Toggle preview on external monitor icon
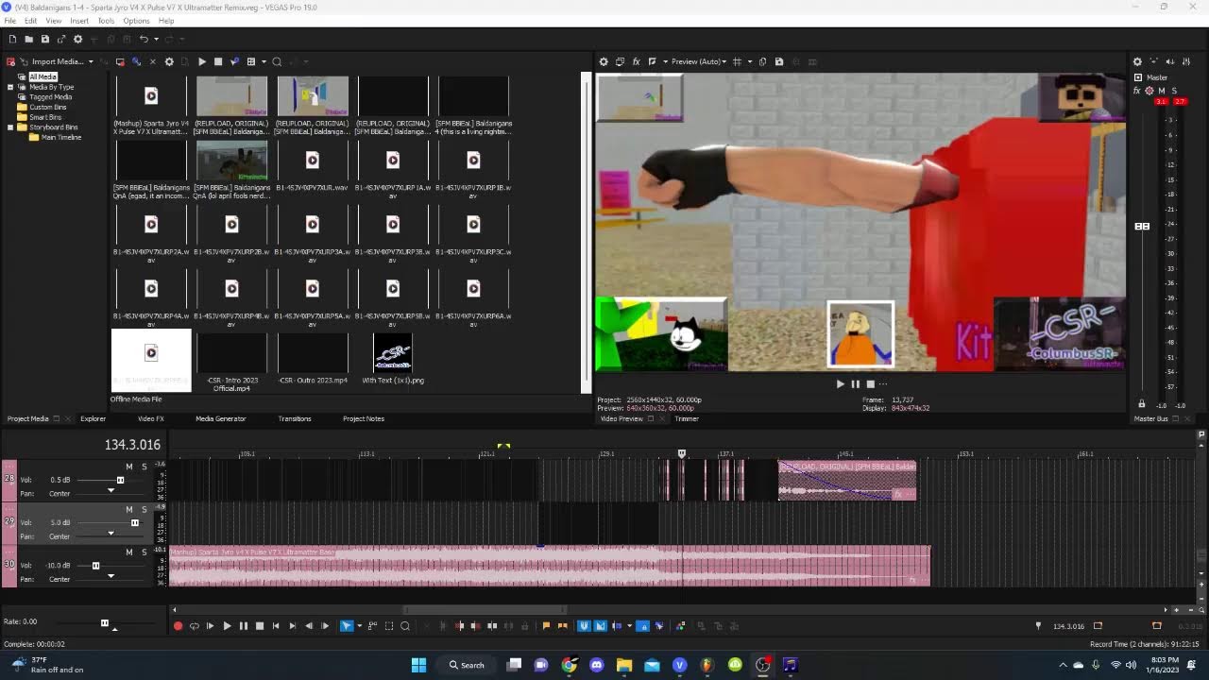The width and height of the screenshot is (1209, 680). click(620, 61)
